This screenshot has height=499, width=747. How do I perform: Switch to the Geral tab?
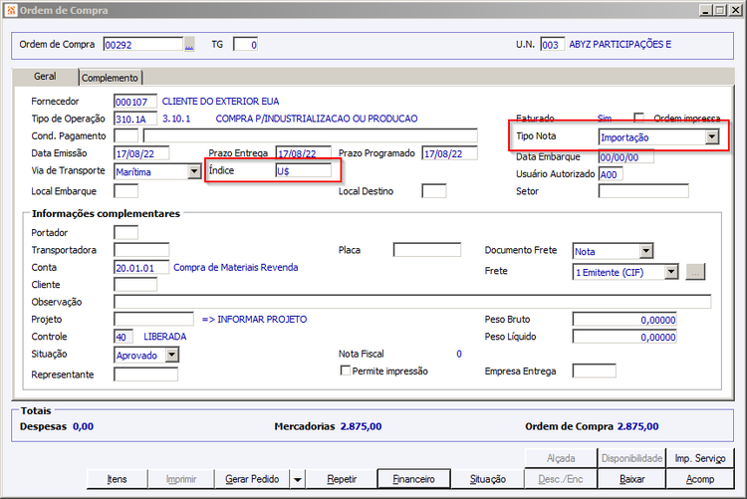(45, 77)
